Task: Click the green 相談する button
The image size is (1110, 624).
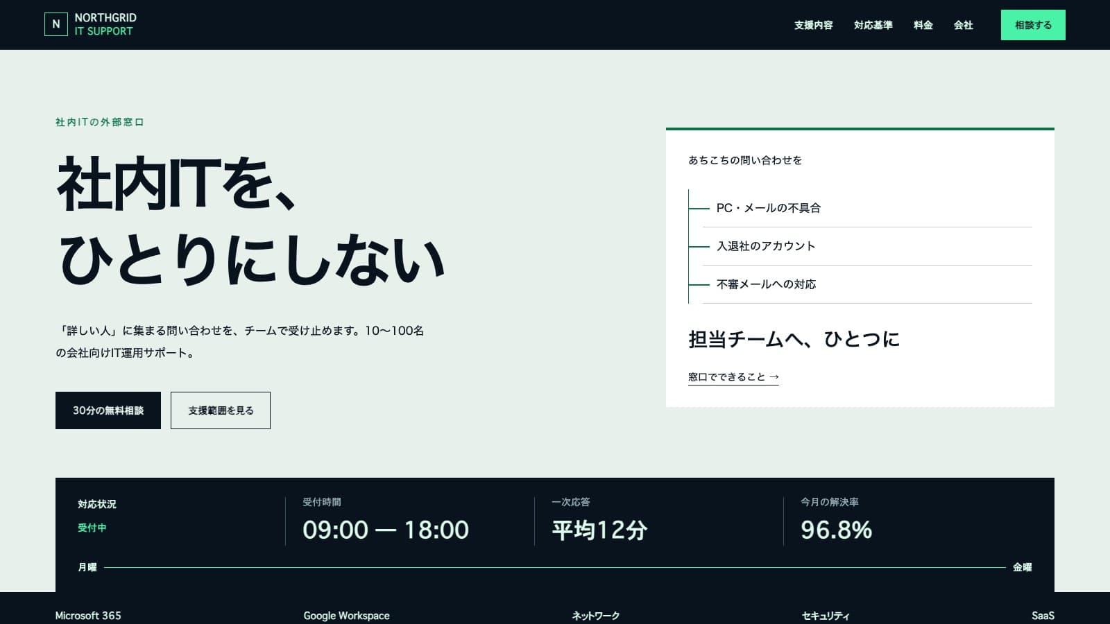Action: point(1033,25)
